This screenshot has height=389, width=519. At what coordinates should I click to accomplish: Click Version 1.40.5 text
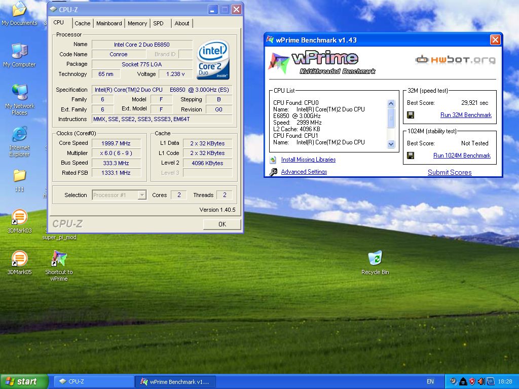[x=217, y=210]
